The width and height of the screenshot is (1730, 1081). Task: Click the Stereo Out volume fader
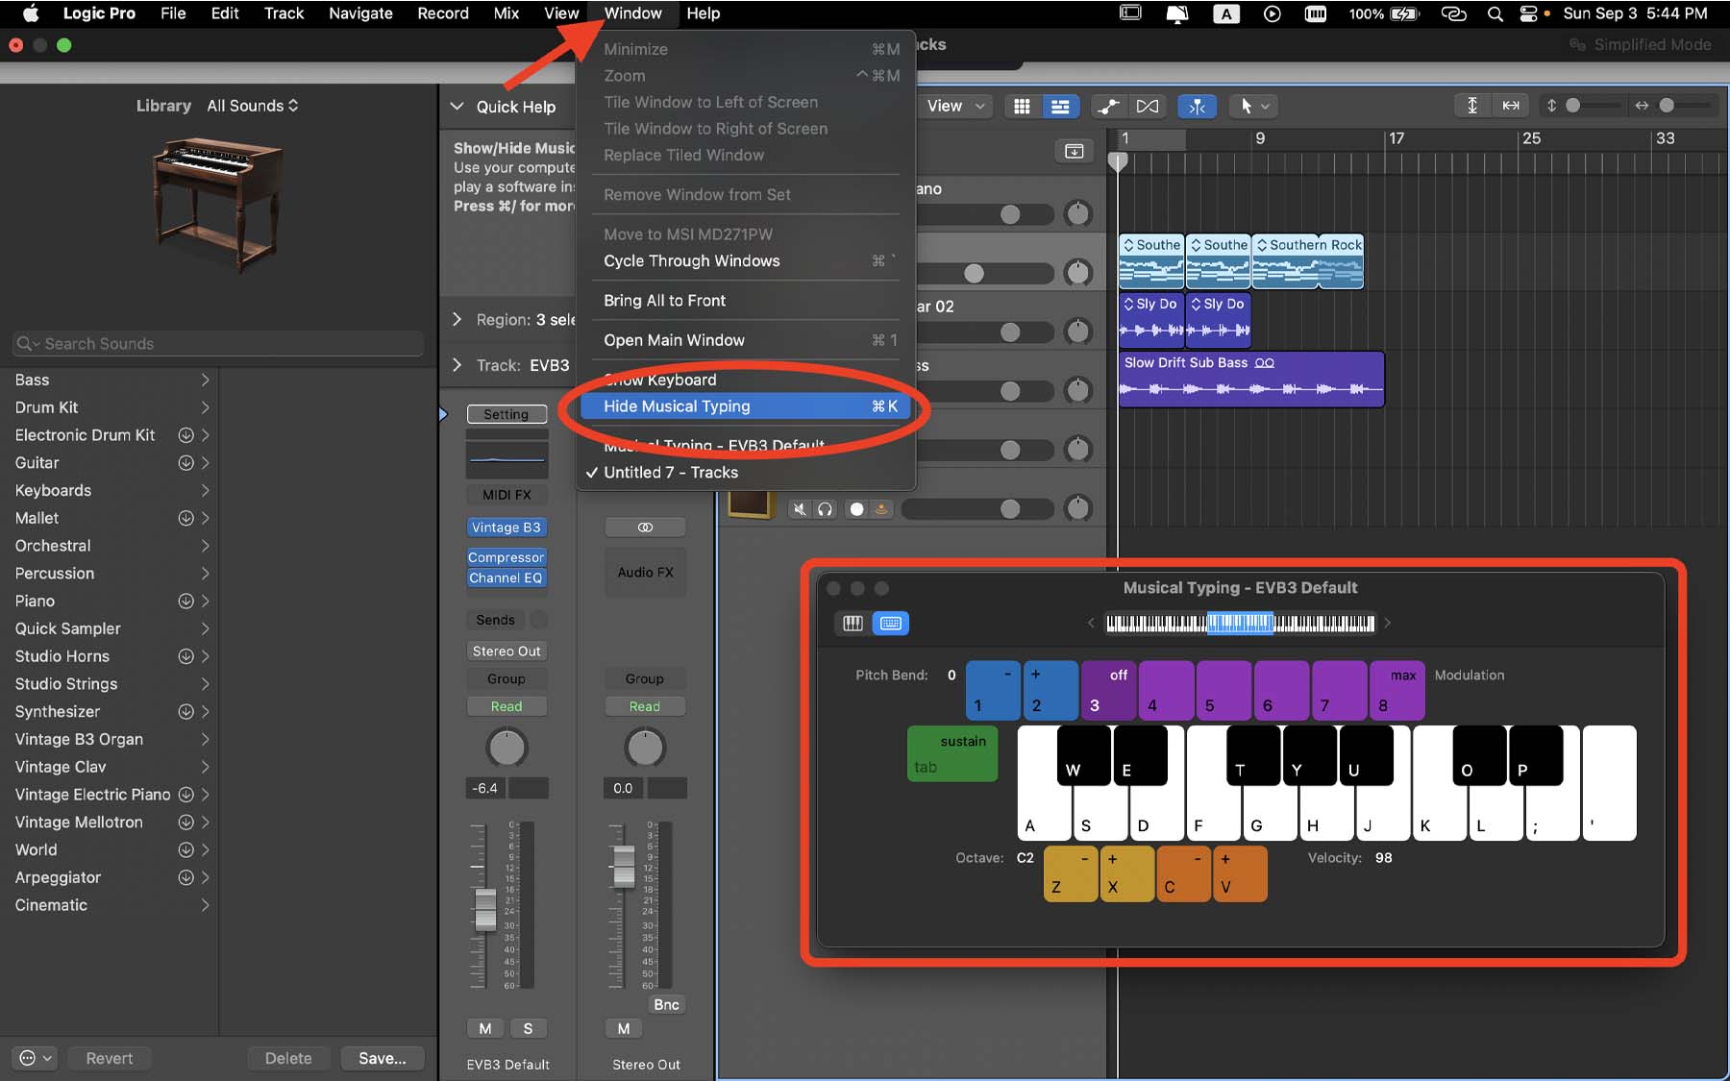624,867
